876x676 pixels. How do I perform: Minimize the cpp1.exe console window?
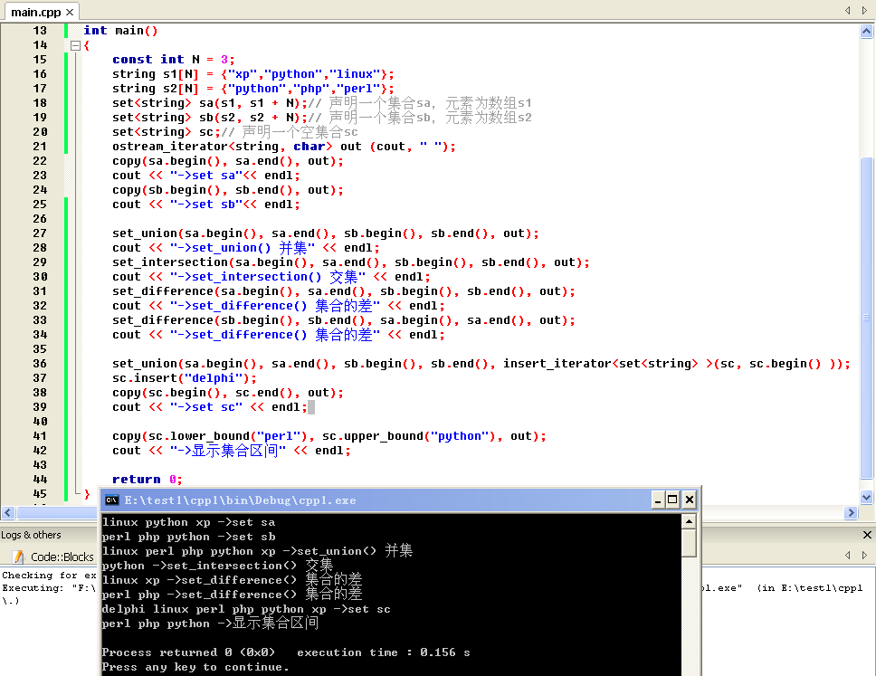[658, 500]
